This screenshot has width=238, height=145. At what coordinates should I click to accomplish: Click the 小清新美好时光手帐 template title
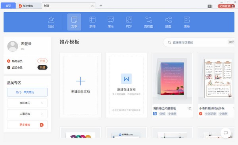tap(212, 108)
